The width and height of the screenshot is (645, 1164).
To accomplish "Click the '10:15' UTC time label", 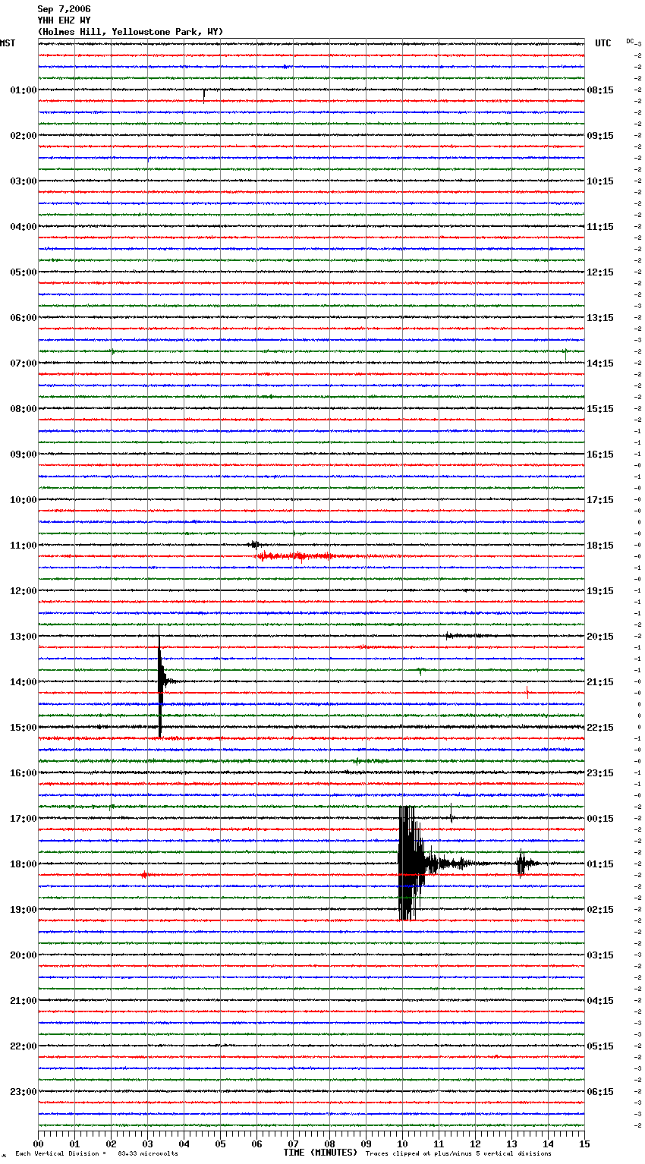I will [600, 181].
